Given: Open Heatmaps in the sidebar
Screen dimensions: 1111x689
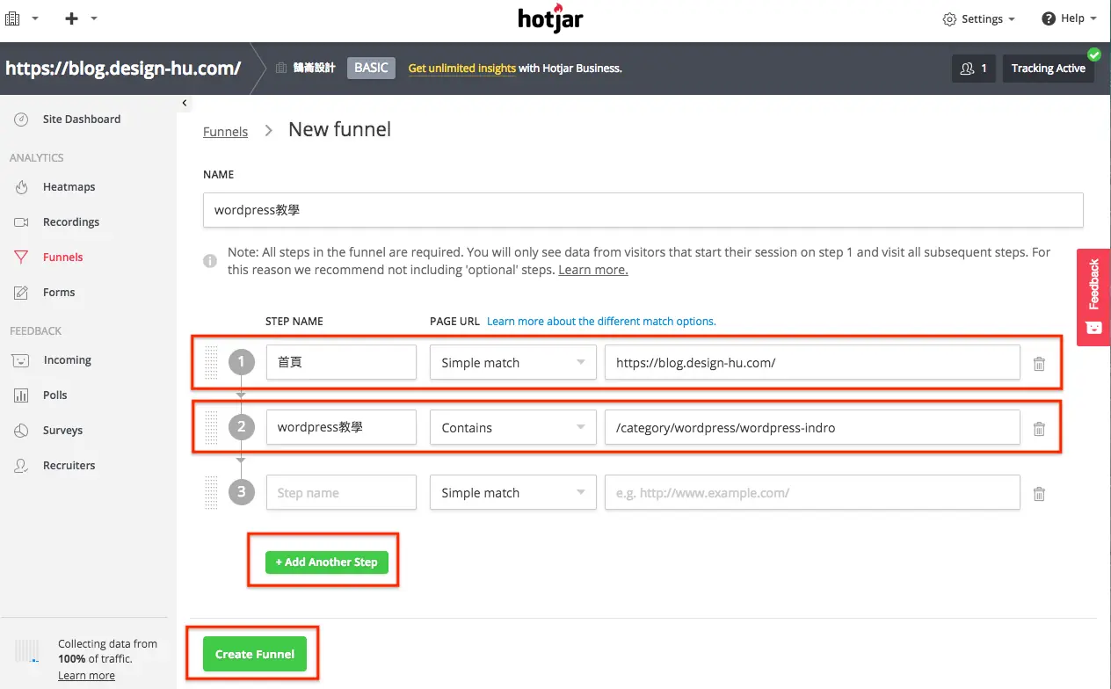Looking at the screenshot, I should click(x=69, y=186).
